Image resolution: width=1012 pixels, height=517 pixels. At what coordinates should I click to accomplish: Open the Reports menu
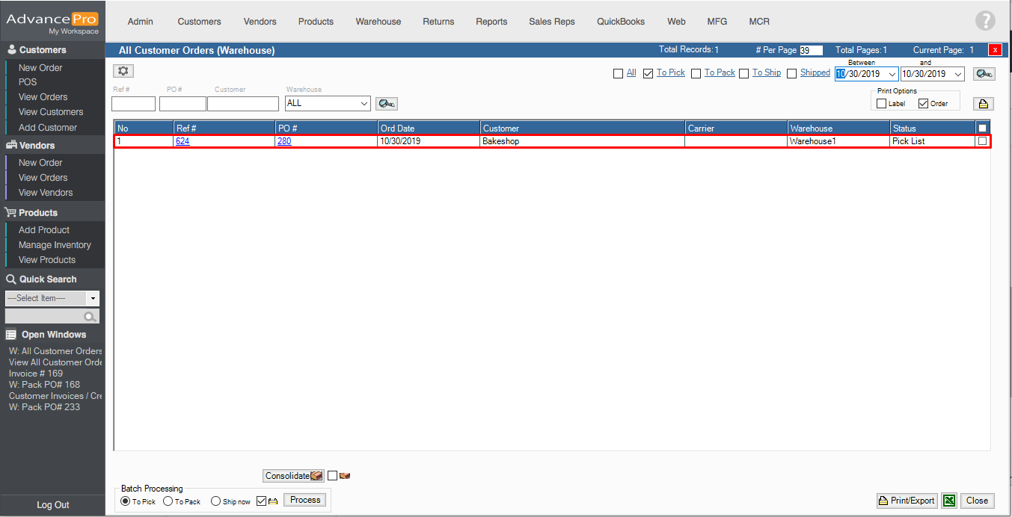tap(491, 22)
